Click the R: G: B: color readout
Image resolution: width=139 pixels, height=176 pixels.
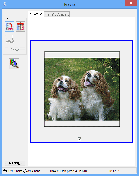click(114, 171)
